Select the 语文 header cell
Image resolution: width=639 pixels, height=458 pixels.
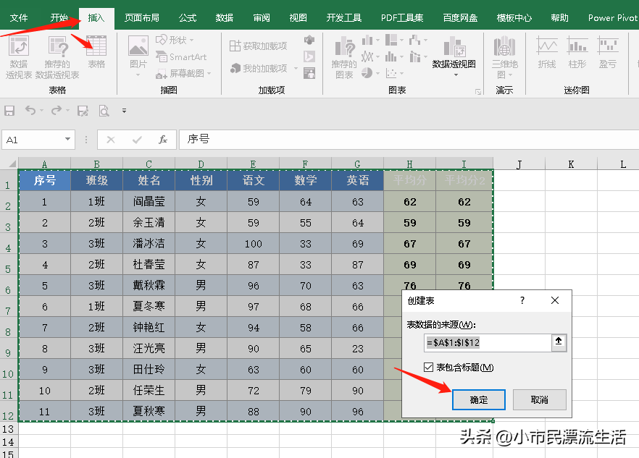point(253,180)
